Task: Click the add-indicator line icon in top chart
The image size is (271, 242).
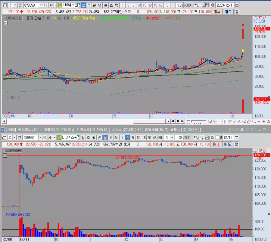Action: [x=202, y=5]
